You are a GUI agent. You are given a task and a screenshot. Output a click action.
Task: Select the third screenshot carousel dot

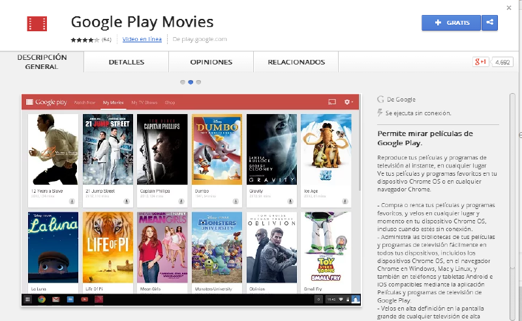(x=198, y=82)
